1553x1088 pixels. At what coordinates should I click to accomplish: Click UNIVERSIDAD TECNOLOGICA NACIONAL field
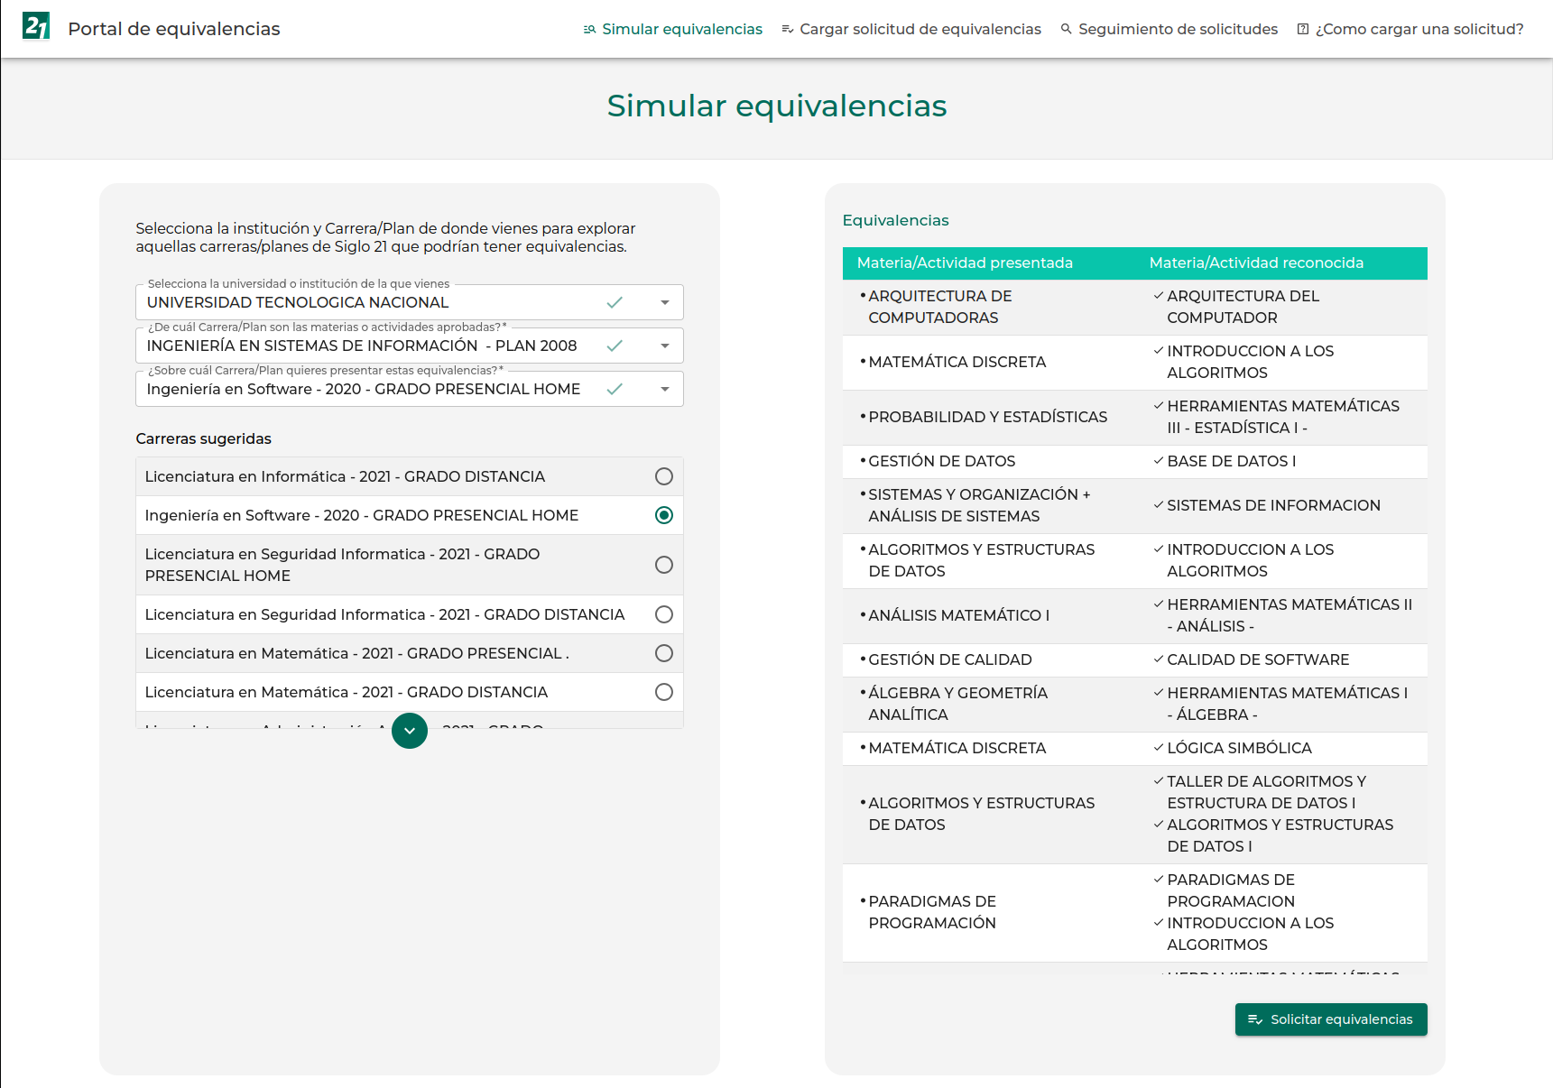(x=410, y=302)
